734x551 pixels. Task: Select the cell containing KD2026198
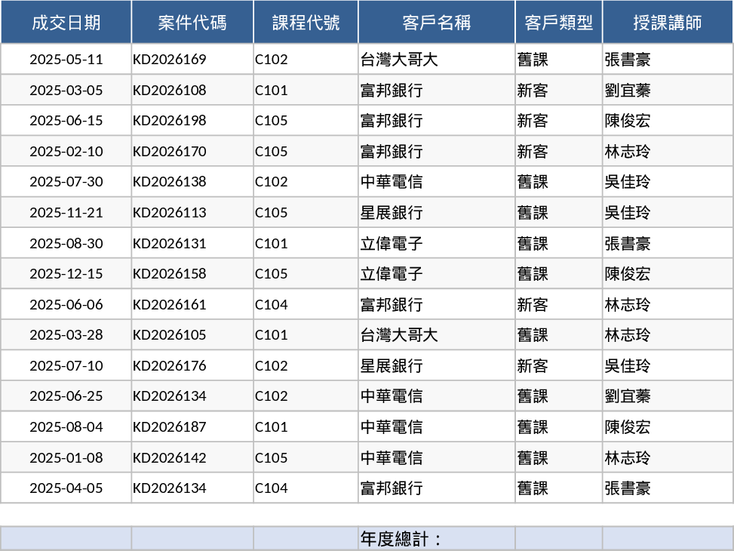pos(170,121)
